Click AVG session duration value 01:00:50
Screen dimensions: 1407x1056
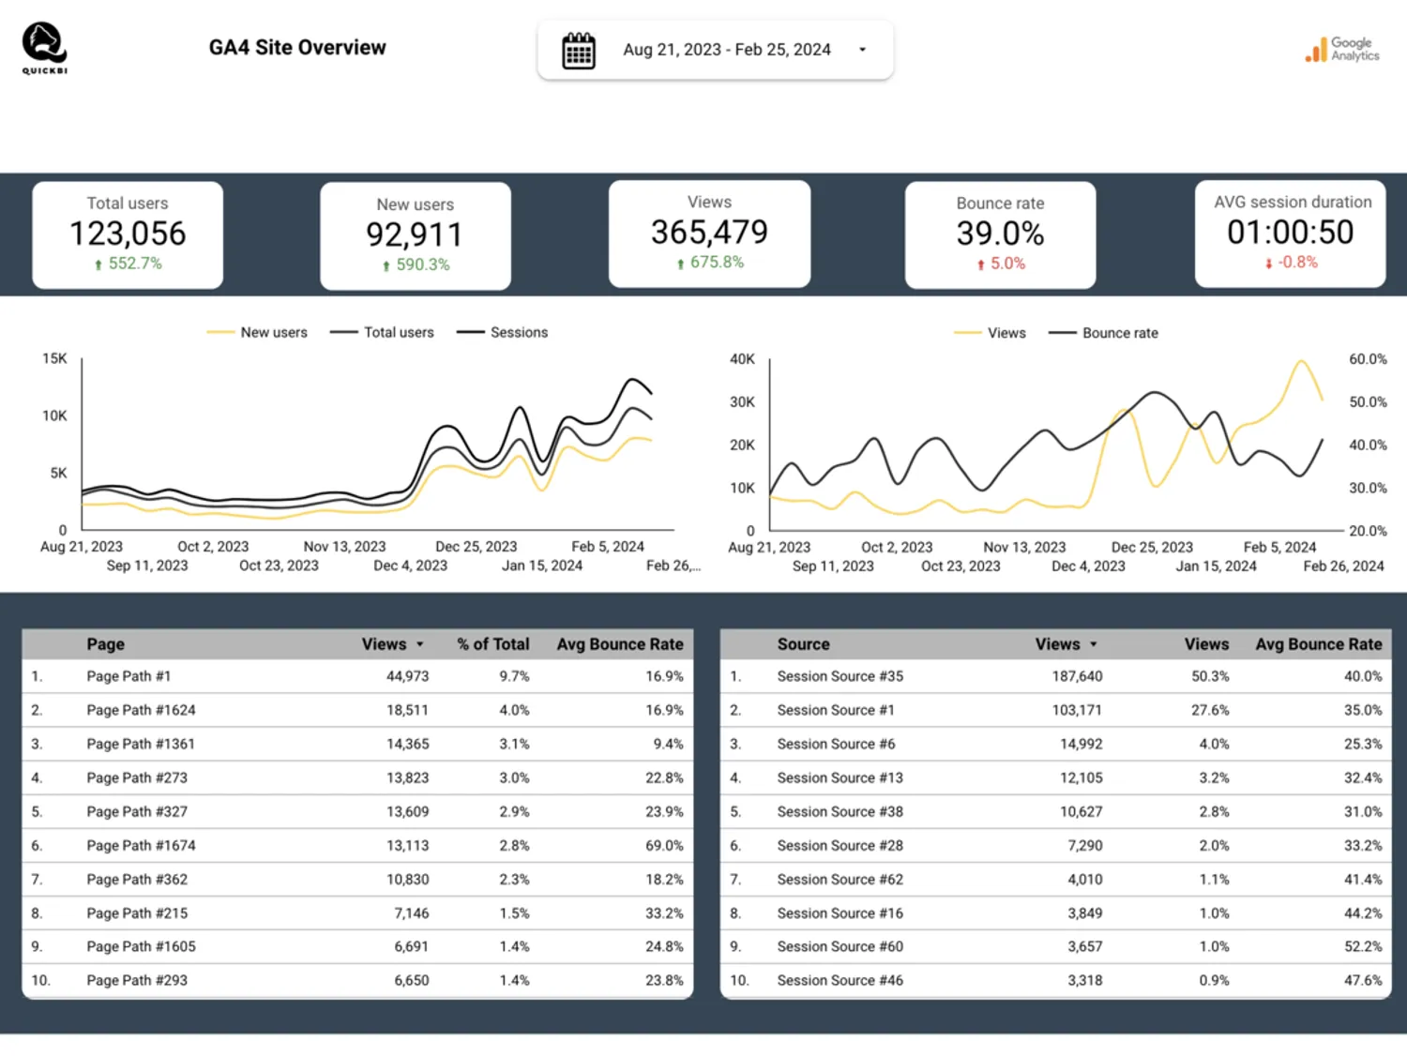coord(1290,232)
